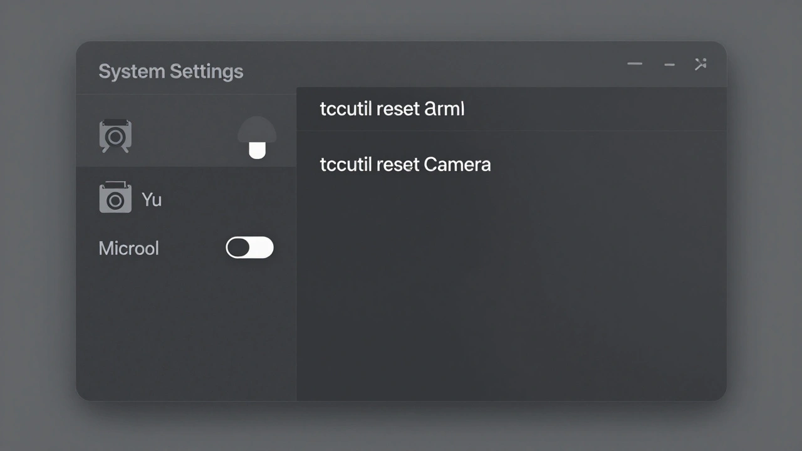Click the tccutil reset arml command
This screenshot has width=802, height=451.
(392, 108)
